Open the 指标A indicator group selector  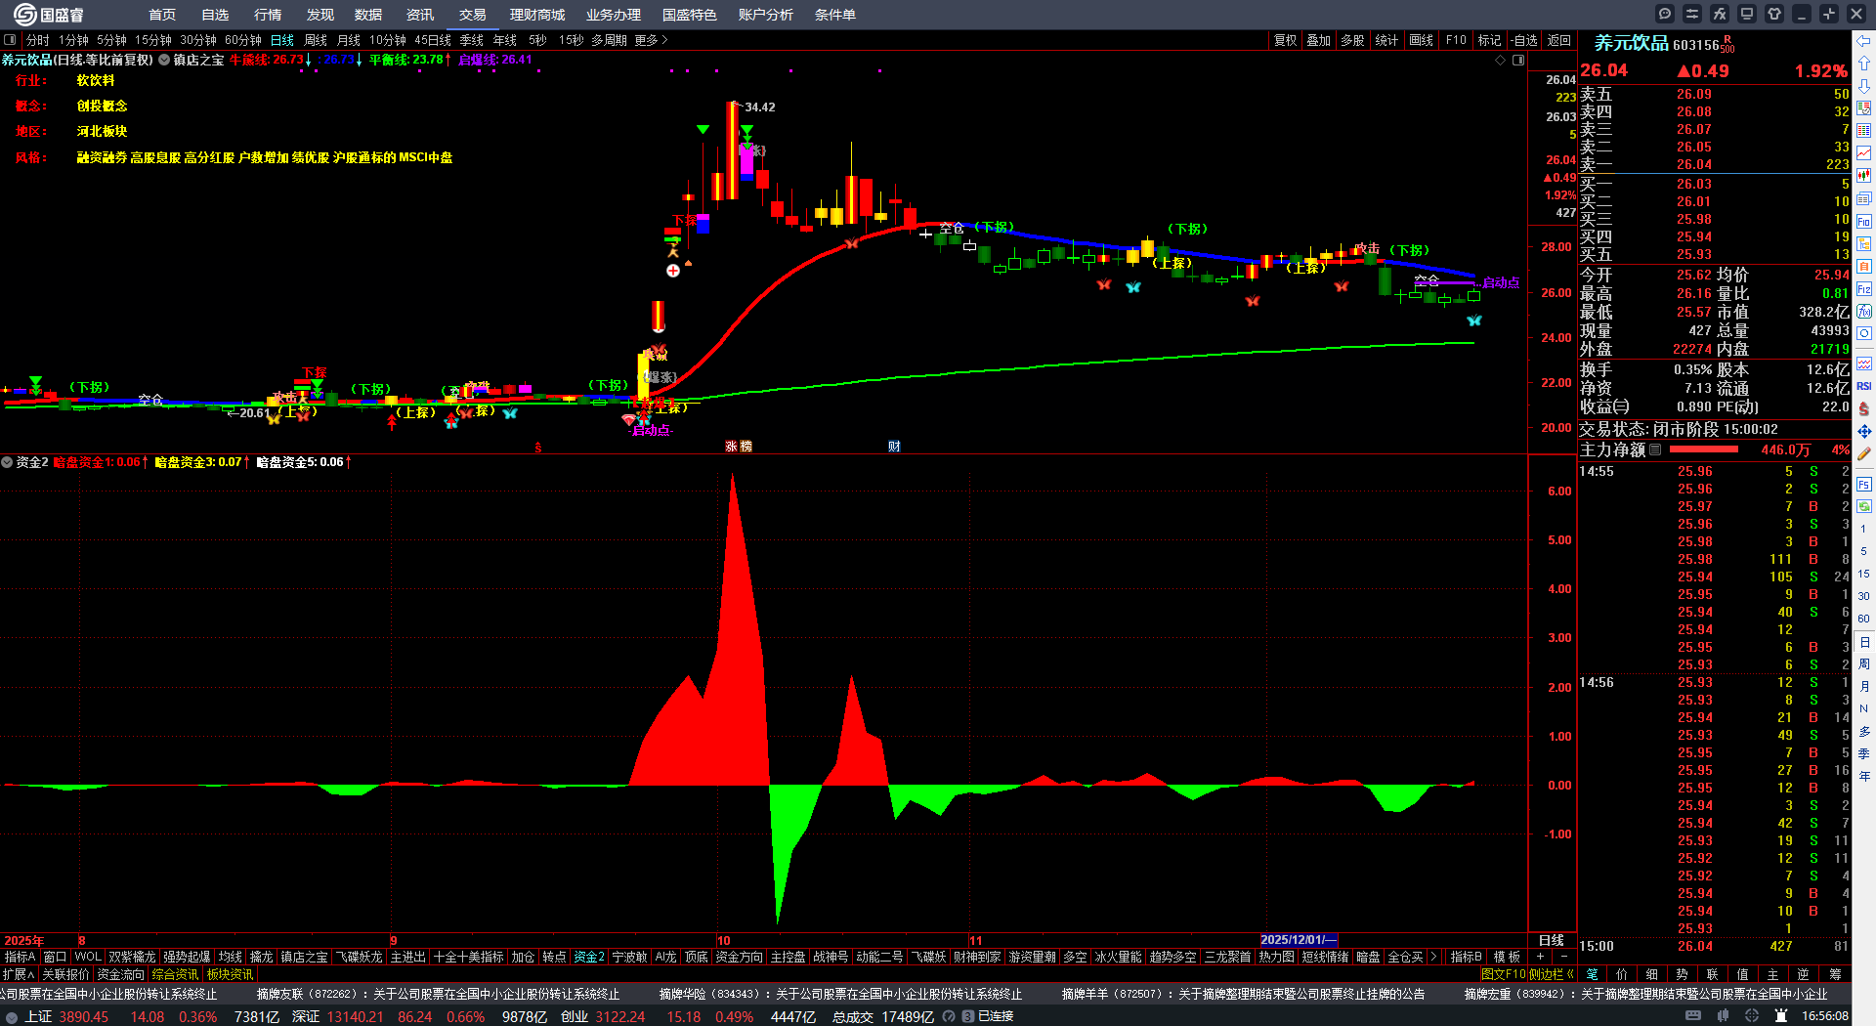(x=21, y=957)
